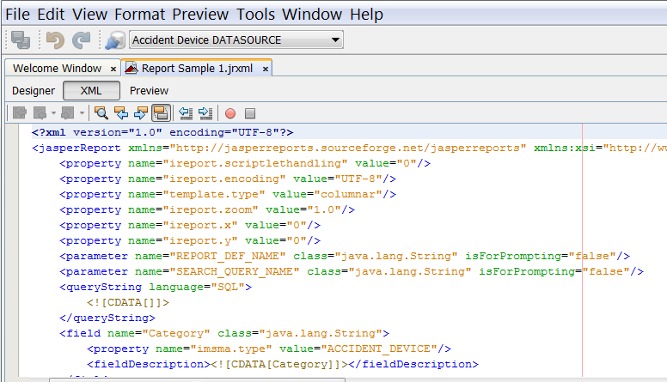Screen dimensions: 667x382
Task: Click the Undo arrow icon
Action: (x=55, y=39)
